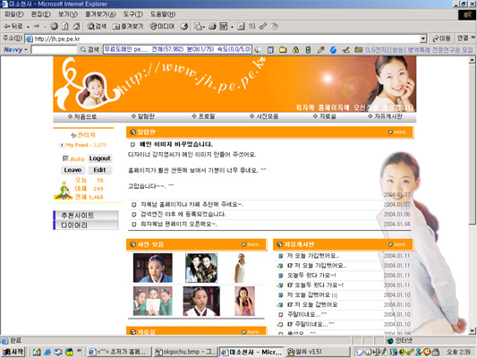
Task: Click the Refresh page icon
Action: [x=65, y=27]
